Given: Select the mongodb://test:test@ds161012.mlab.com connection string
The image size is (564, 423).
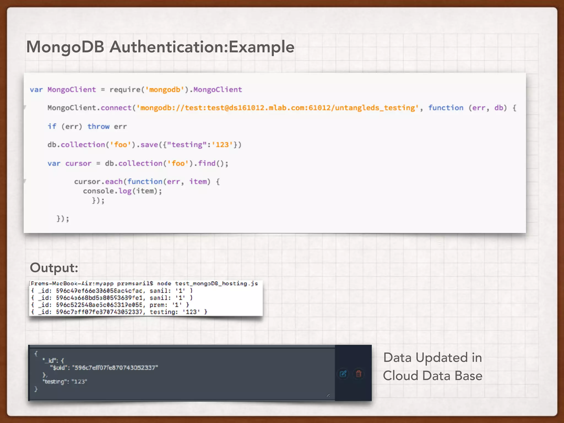Looking at the screenshot, I should click(277, 108).
